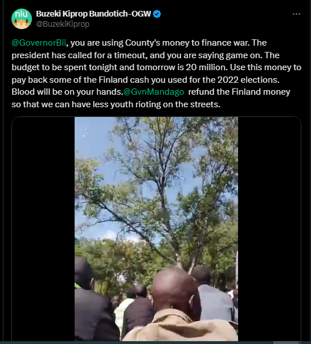Play the embedded video of the crowd

[156, 229]
